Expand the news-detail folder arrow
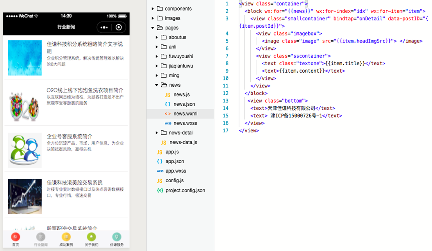The image size is (432, 251). pyautogui.click(x=157, y=133)
